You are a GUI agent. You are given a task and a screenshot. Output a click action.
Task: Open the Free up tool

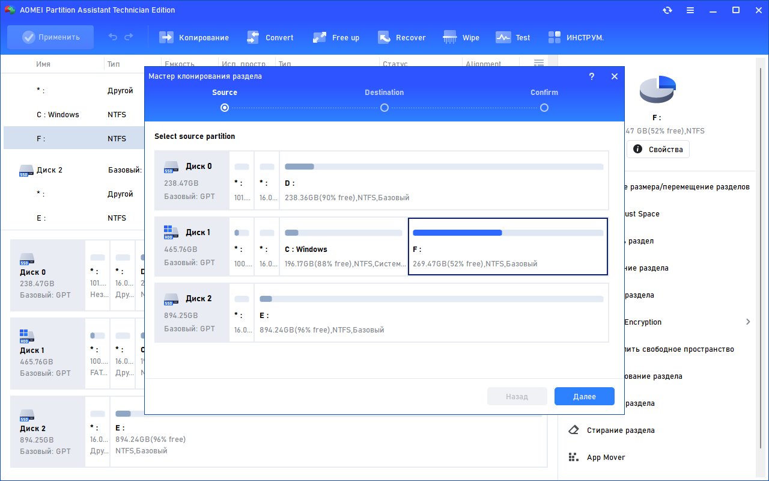click(336, 37)
